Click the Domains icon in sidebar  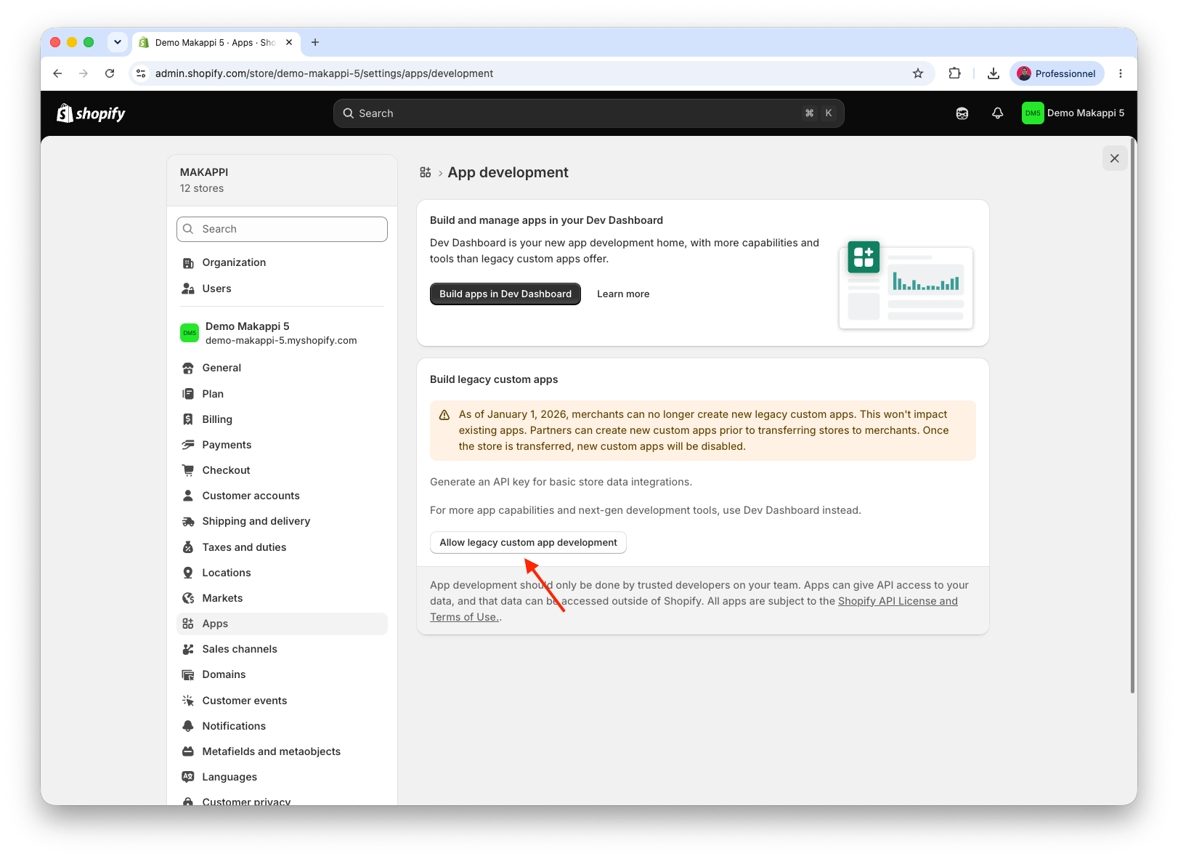pos(188,674)
